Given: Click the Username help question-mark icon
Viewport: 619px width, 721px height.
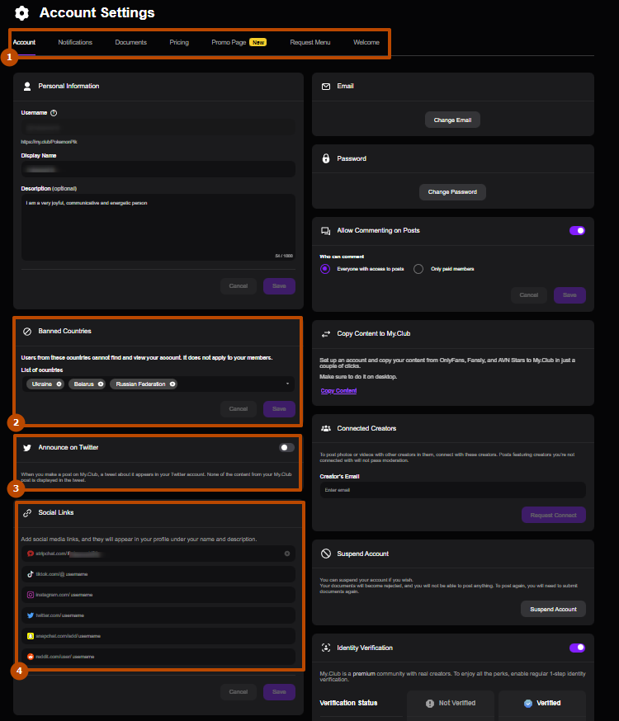Looking at the screenshot, I should tap(54, 113).
